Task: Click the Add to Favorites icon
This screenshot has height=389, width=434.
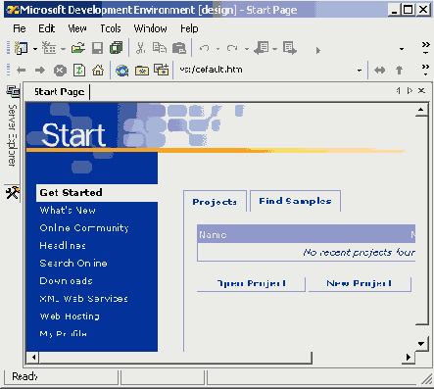Action: [x=162, y=70]
